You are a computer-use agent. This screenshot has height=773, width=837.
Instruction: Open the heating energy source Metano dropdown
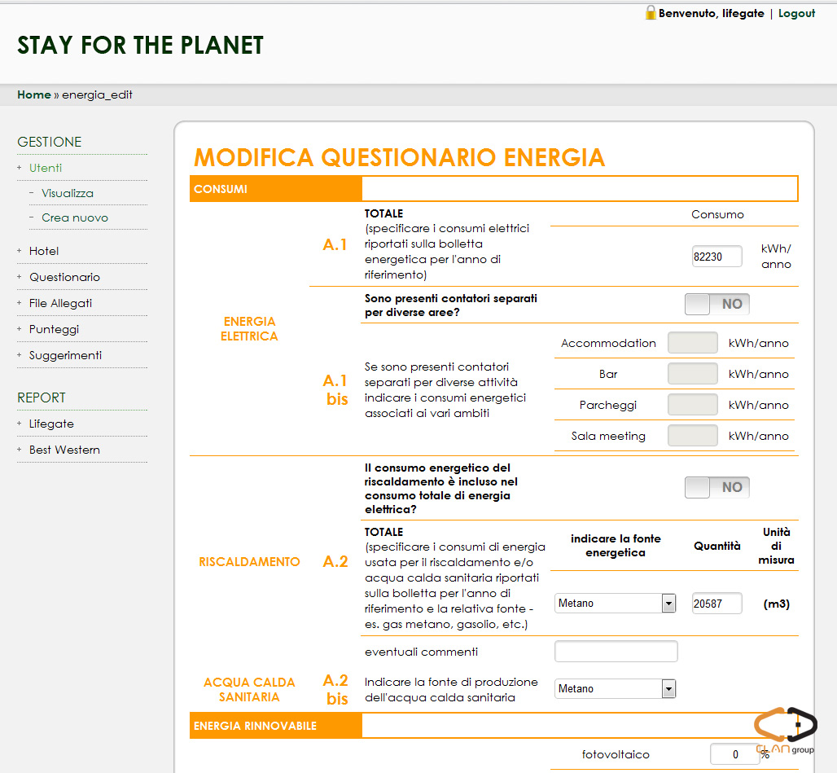click(x=616, y=604)
